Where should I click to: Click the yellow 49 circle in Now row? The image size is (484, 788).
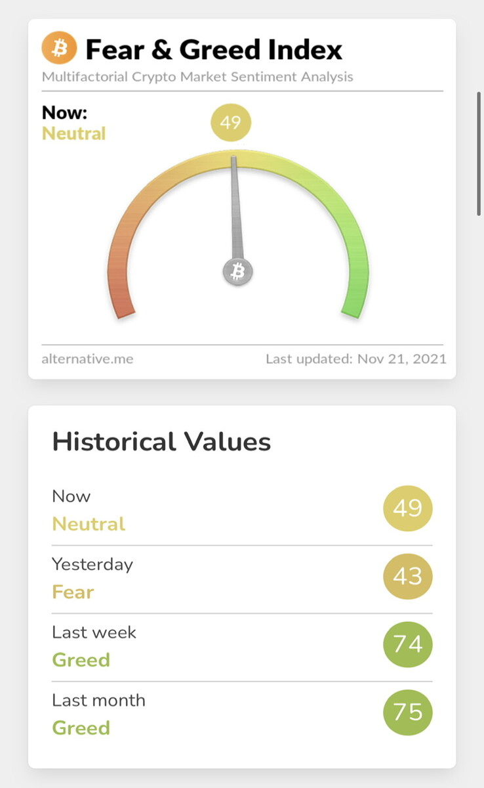click(x=408, y=508)
